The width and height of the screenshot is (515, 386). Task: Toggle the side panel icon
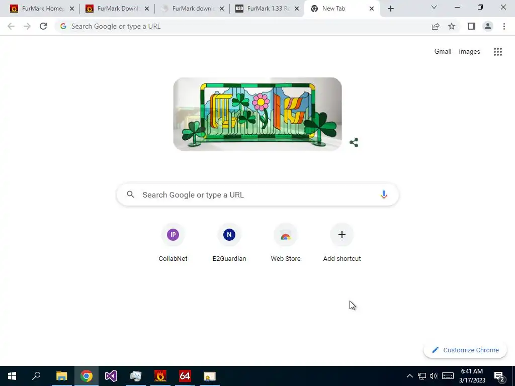coord(472,26)
